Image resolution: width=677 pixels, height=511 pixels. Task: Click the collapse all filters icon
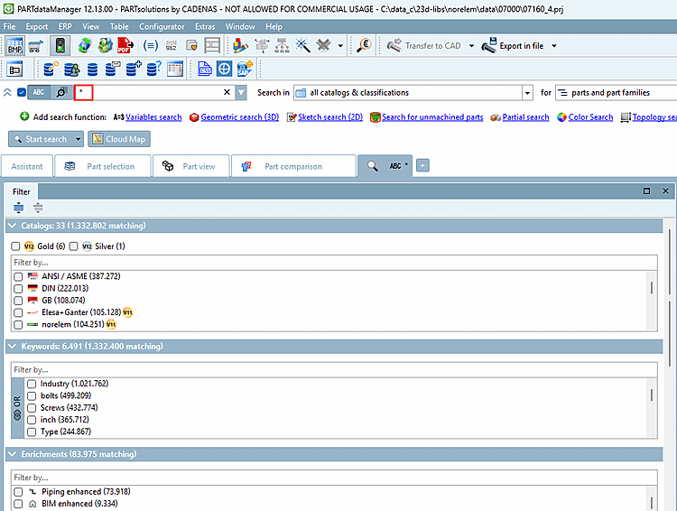tap(38, 208)
